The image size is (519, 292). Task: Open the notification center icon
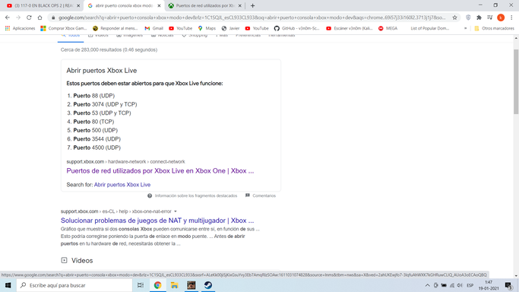point(508,285)
